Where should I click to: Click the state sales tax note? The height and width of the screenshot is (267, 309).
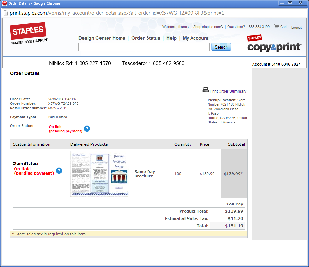[49, 234]
